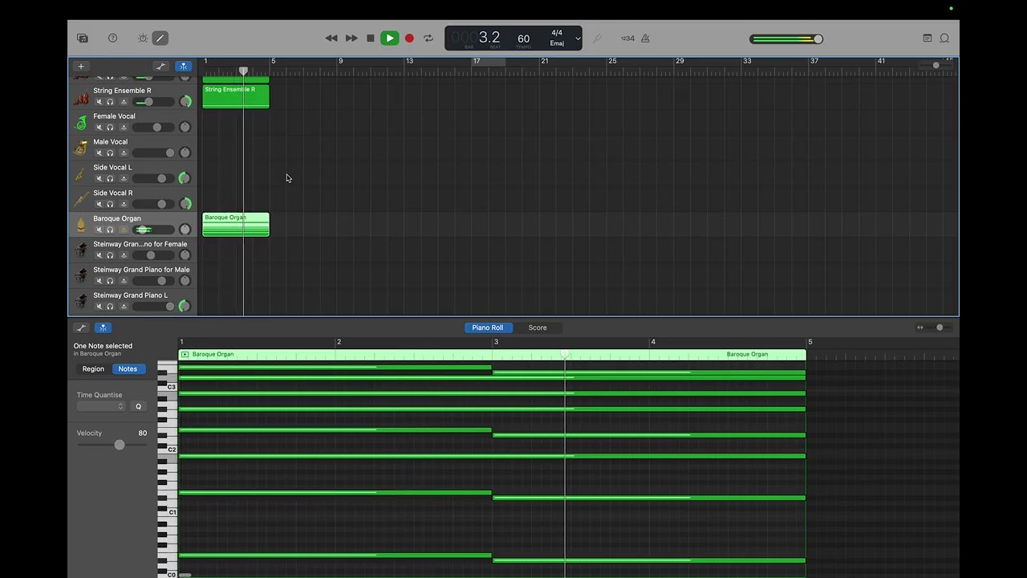The image size is (1027, 578).
Task: Select the Male Vocal brass icon
Action: point(81,149)
